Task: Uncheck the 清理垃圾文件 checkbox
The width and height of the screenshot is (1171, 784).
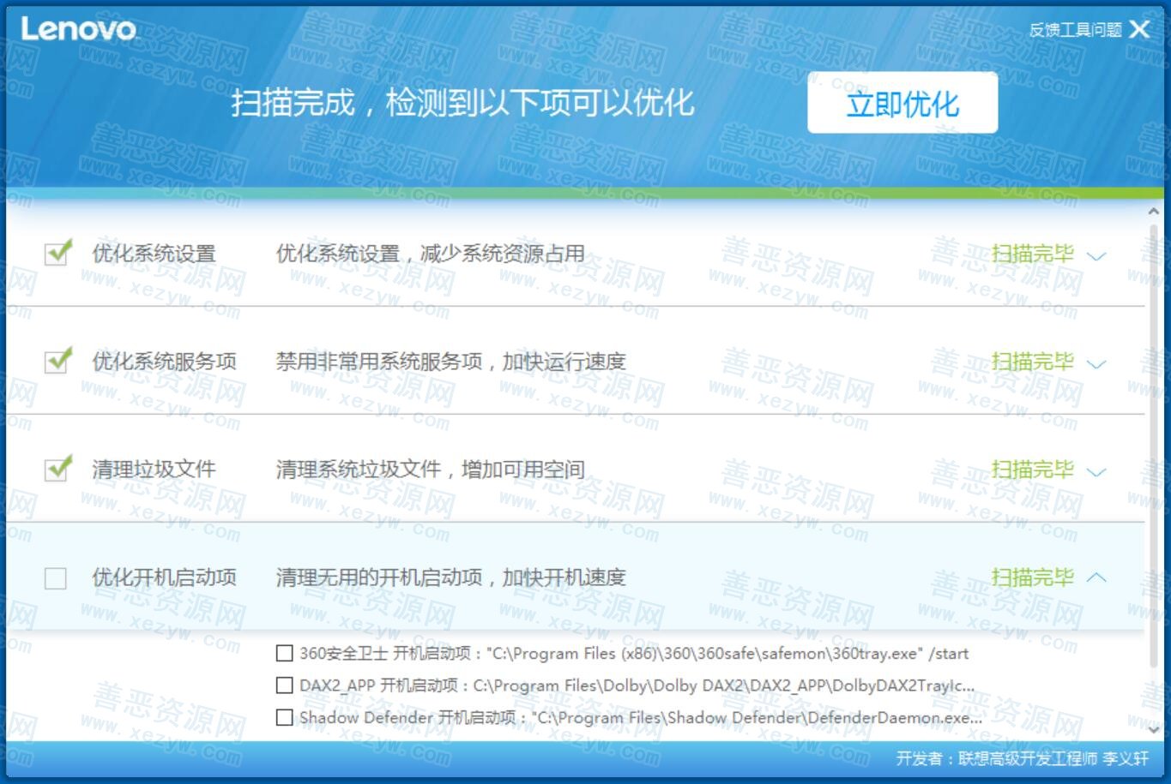Action: [x=57, y=470]
